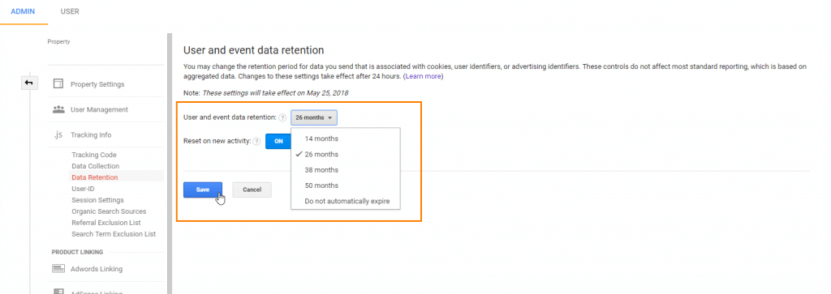
Task: Open Data Collection under Tracking Info
Action: (96, 166)
